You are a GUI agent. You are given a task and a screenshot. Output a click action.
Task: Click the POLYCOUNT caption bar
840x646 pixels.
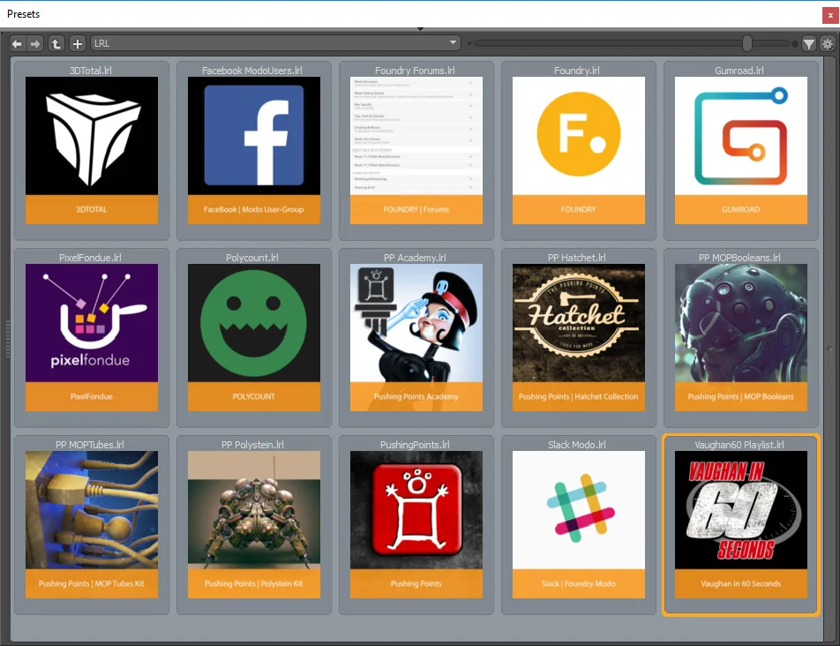254,396
